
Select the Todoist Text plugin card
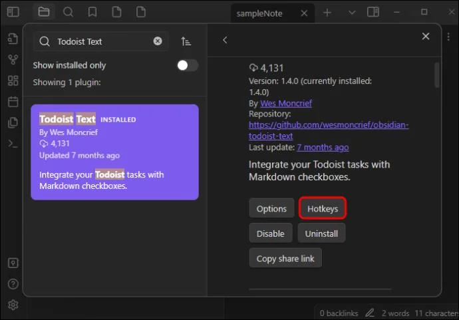114,152
